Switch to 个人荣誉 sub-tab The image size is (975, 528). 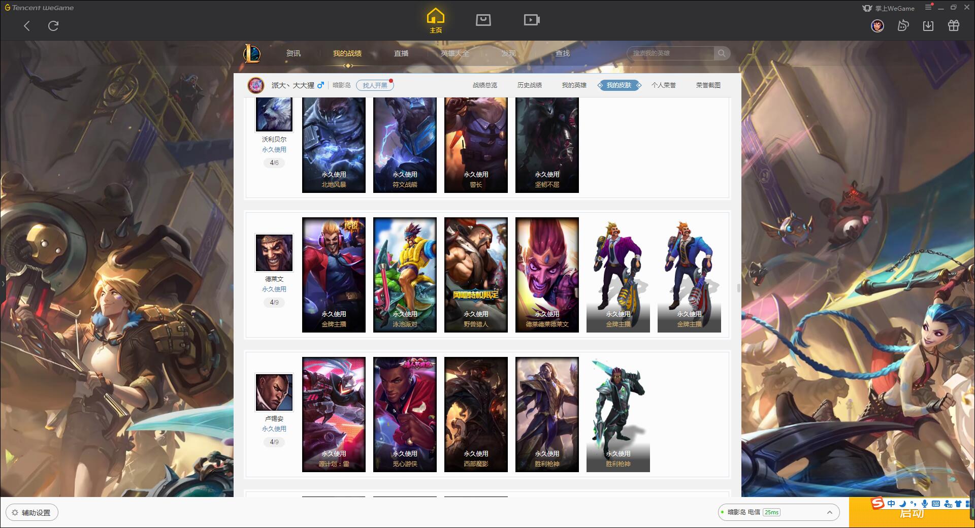click(664, 85)
